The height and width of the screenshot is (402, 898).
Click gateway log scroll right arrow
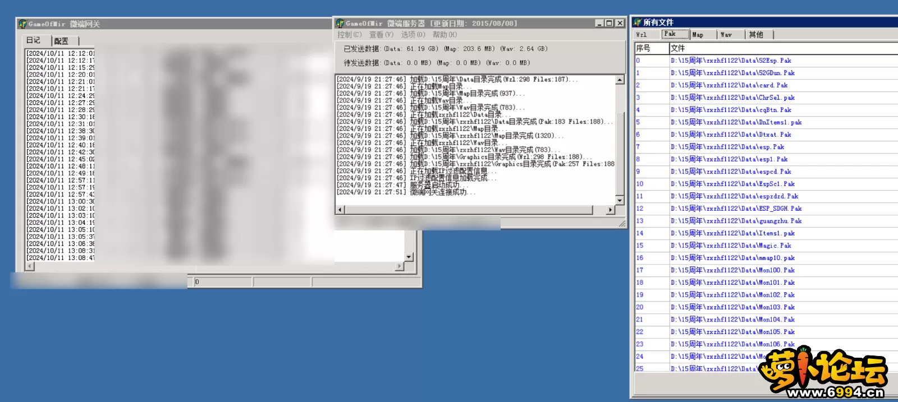click(400, 266)
